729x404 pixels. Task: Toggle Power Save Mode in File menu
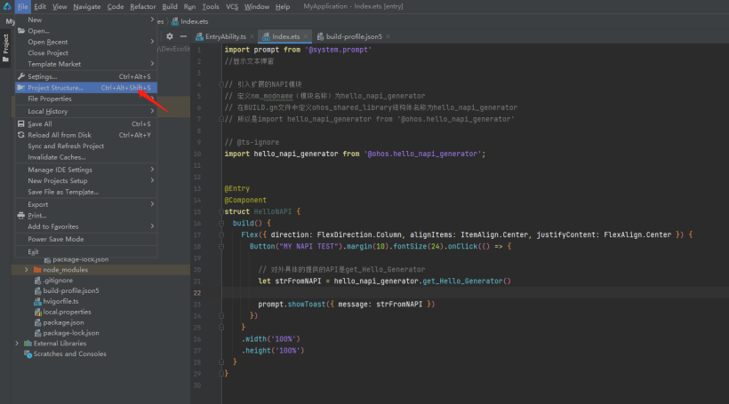click(55, 239)
